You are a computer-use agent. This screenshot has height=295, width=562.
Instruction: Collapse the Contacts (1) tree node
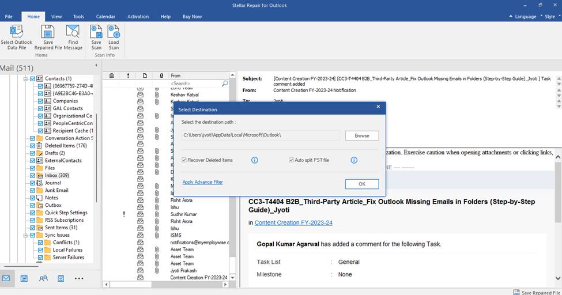click(x=26, y=79)
